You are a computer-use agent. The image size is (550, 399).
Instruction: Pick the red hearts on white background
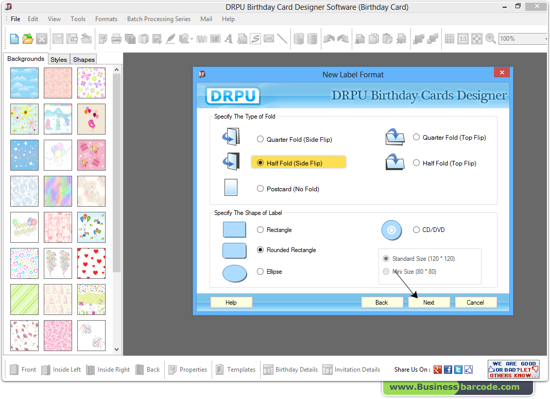click(91, 263)
